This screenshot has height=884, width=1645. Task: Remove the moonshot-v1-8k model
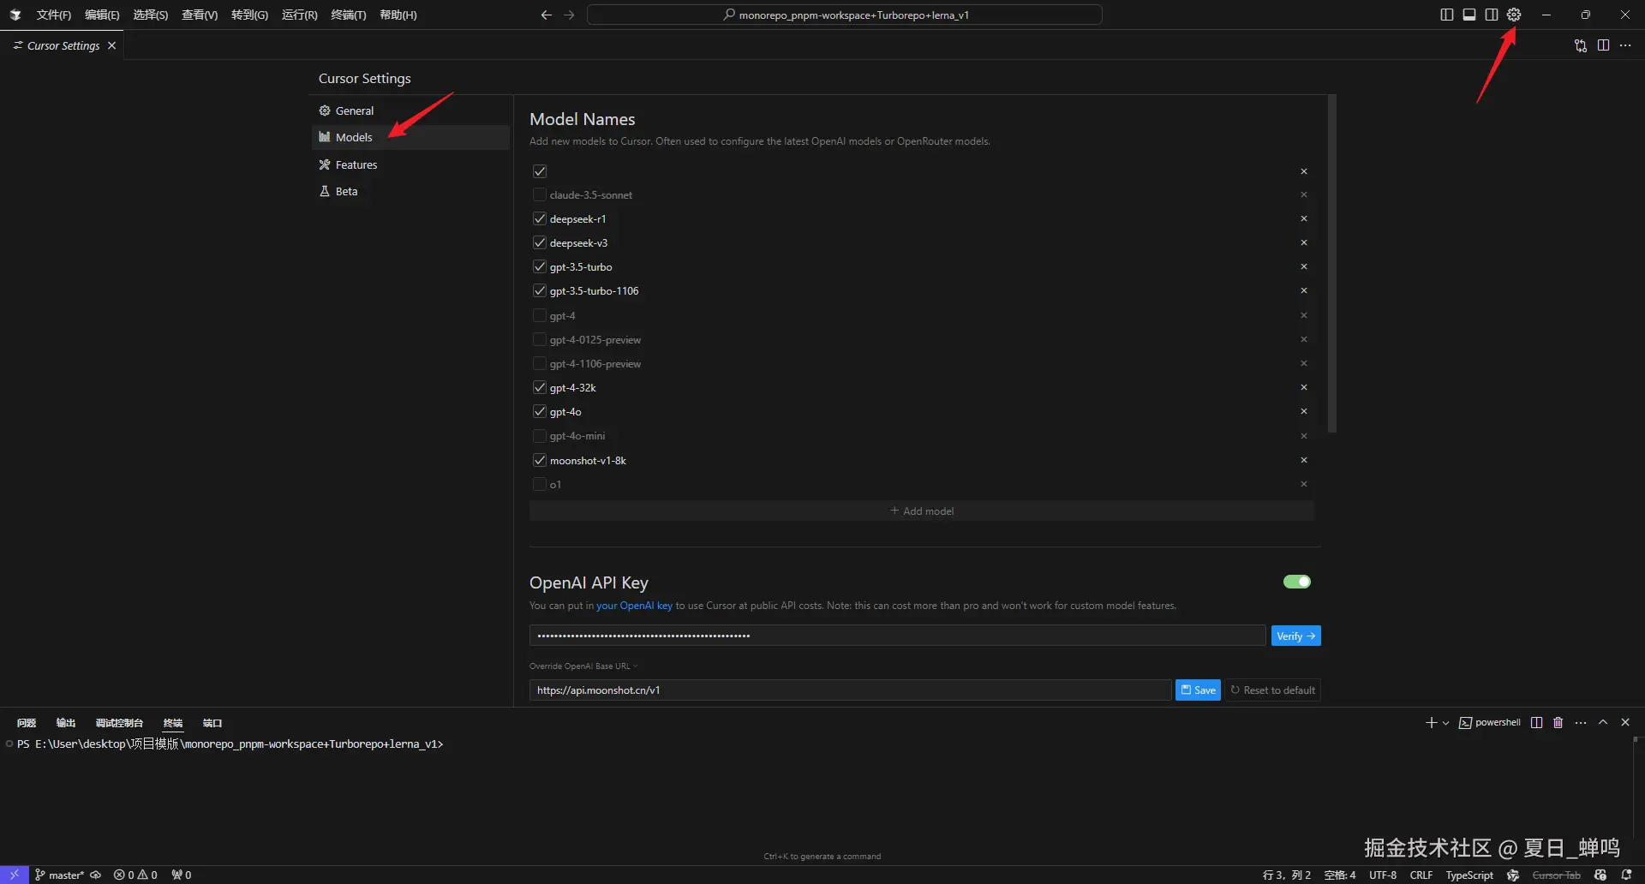pos(1304,461)
